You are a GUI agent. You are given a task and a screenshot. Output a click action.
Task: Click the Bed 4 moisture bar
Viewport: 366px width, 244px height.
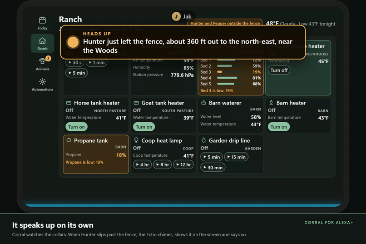pyautogui.click(x=229, y=78)
